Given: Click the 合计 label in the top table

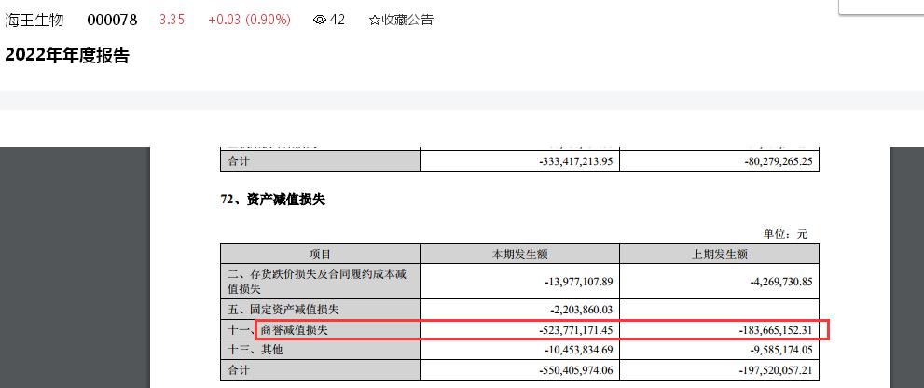Looking at the screenshot, I should tap(238, 161).
